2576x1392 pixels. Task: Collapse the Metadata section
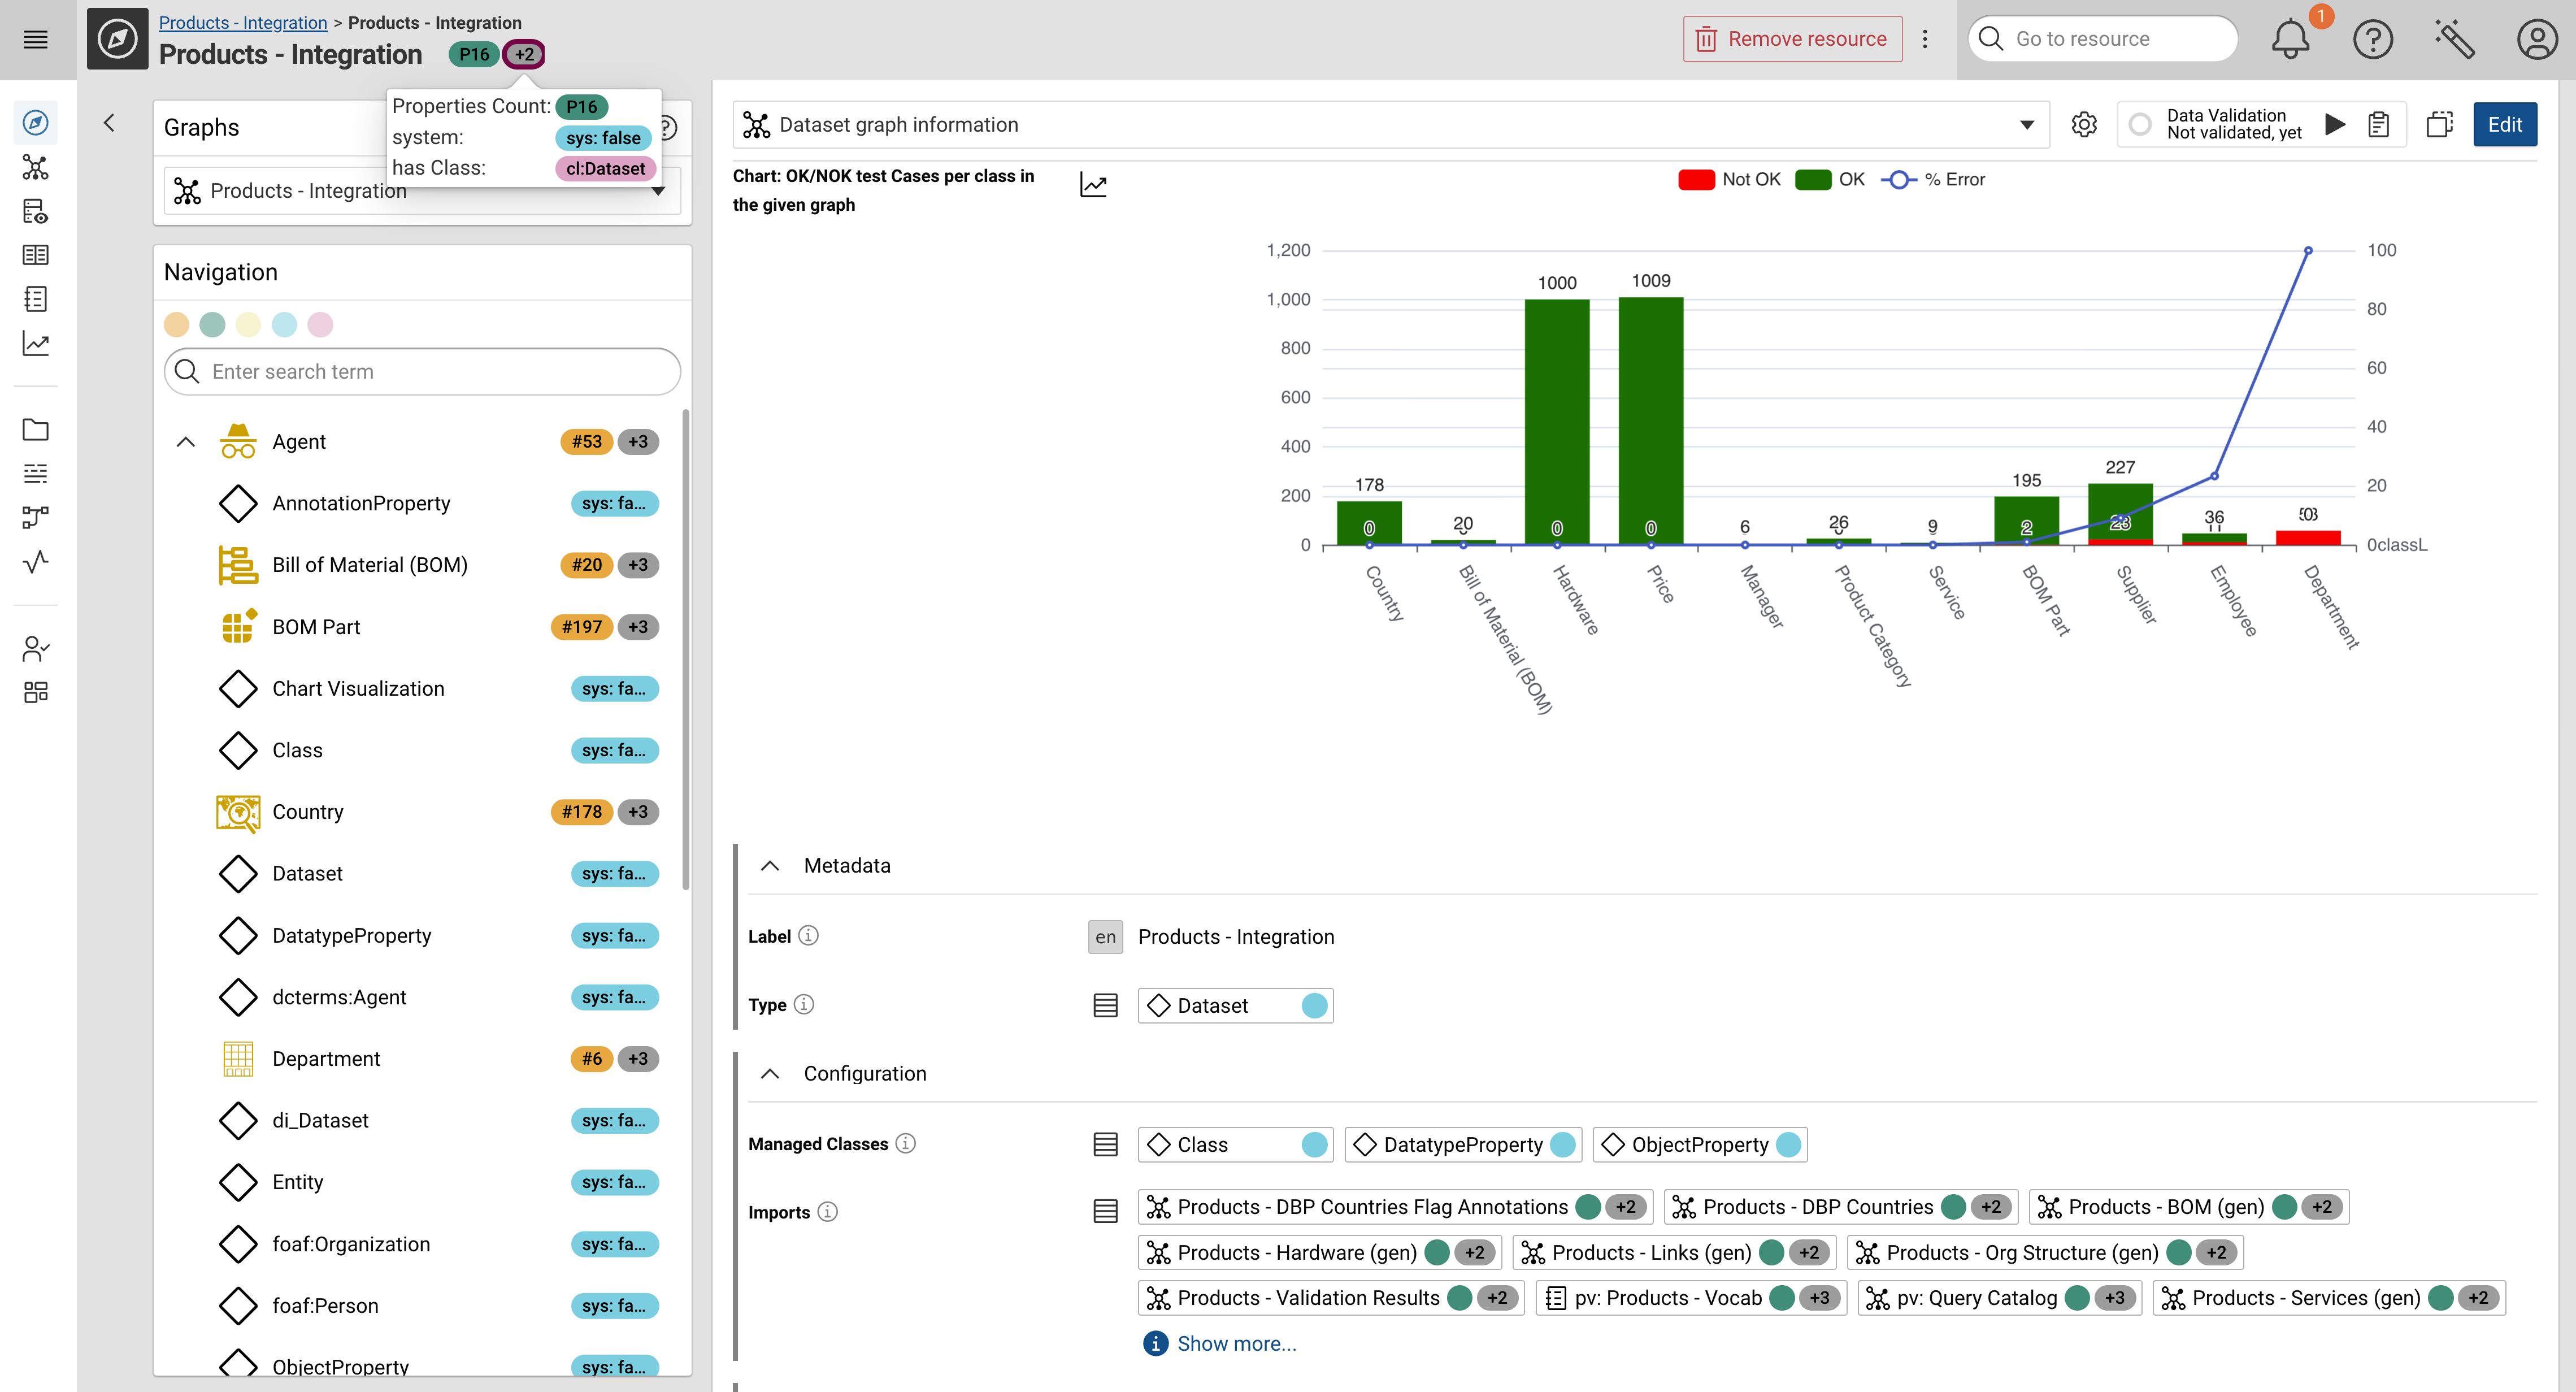pyautogui.click(x=770, y=866)
